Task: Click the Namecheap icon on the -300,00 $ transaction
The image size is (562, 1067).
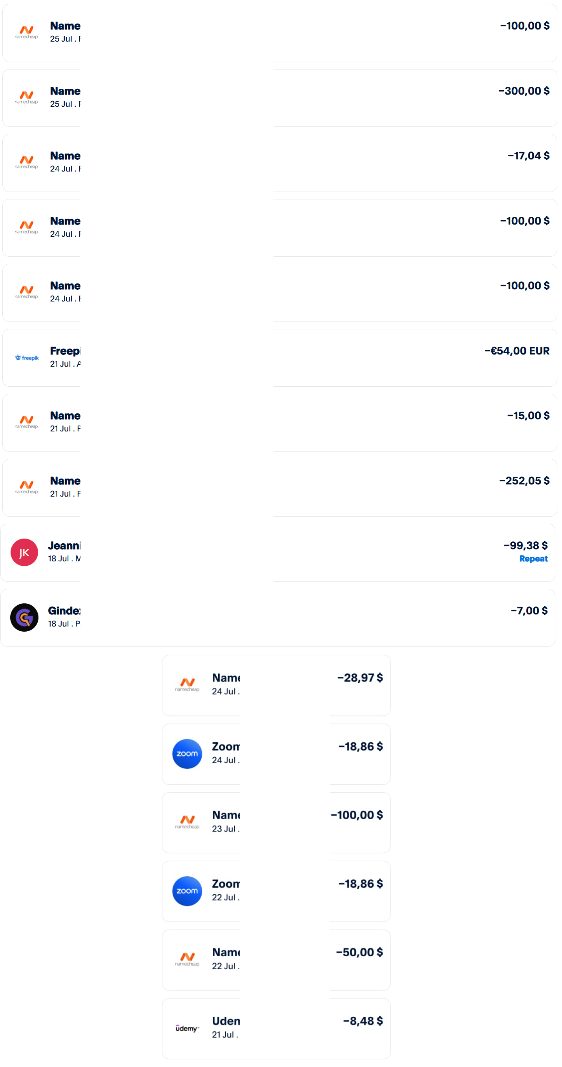Action: pos(27,97)
